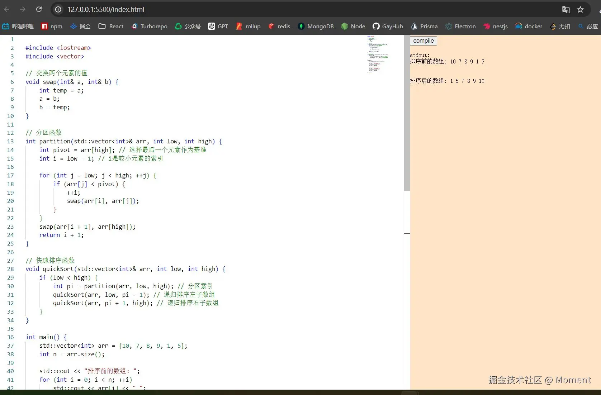Open the GayHub bookmark
This screenshot has height=395, width=601.
point(388,26)
